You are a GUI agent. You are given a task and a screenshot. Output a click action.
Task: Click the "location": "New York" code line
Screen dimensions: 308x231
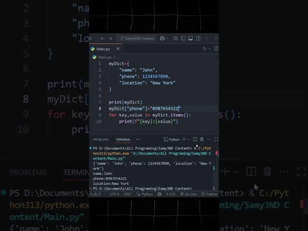(x=147, y=83)
